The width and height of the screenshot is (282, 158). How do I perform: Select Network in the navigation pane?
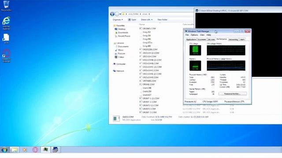point(120,71)
